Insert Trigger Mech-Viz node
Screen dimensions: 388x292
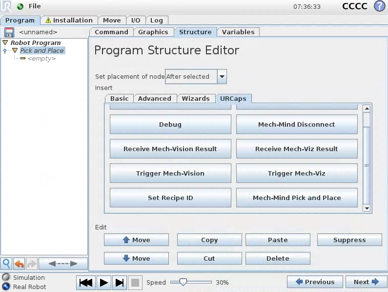[297, 173]
